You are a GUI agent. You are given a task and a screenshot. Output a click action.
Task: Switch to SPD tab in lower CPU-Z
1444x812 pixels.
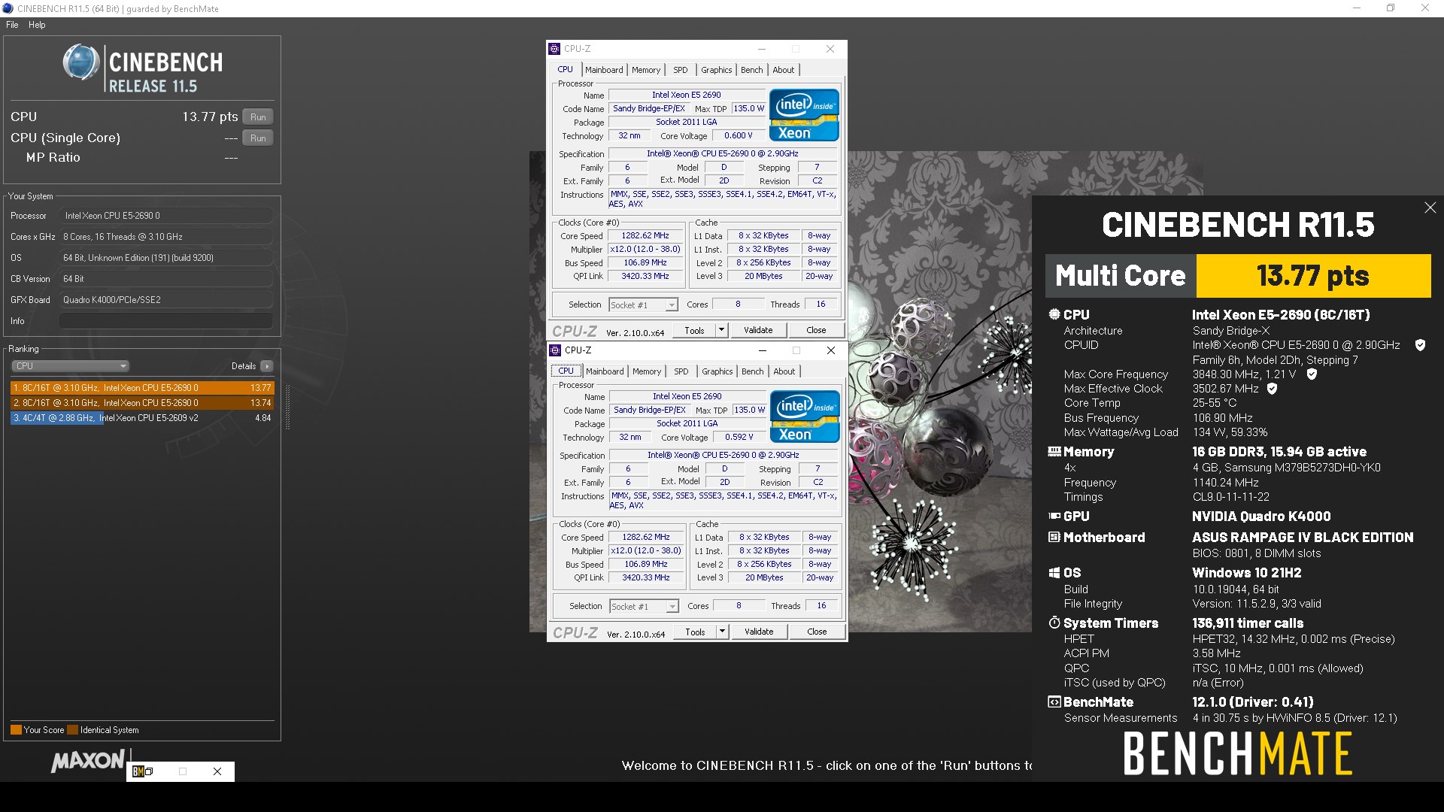(x=681, y=371)
